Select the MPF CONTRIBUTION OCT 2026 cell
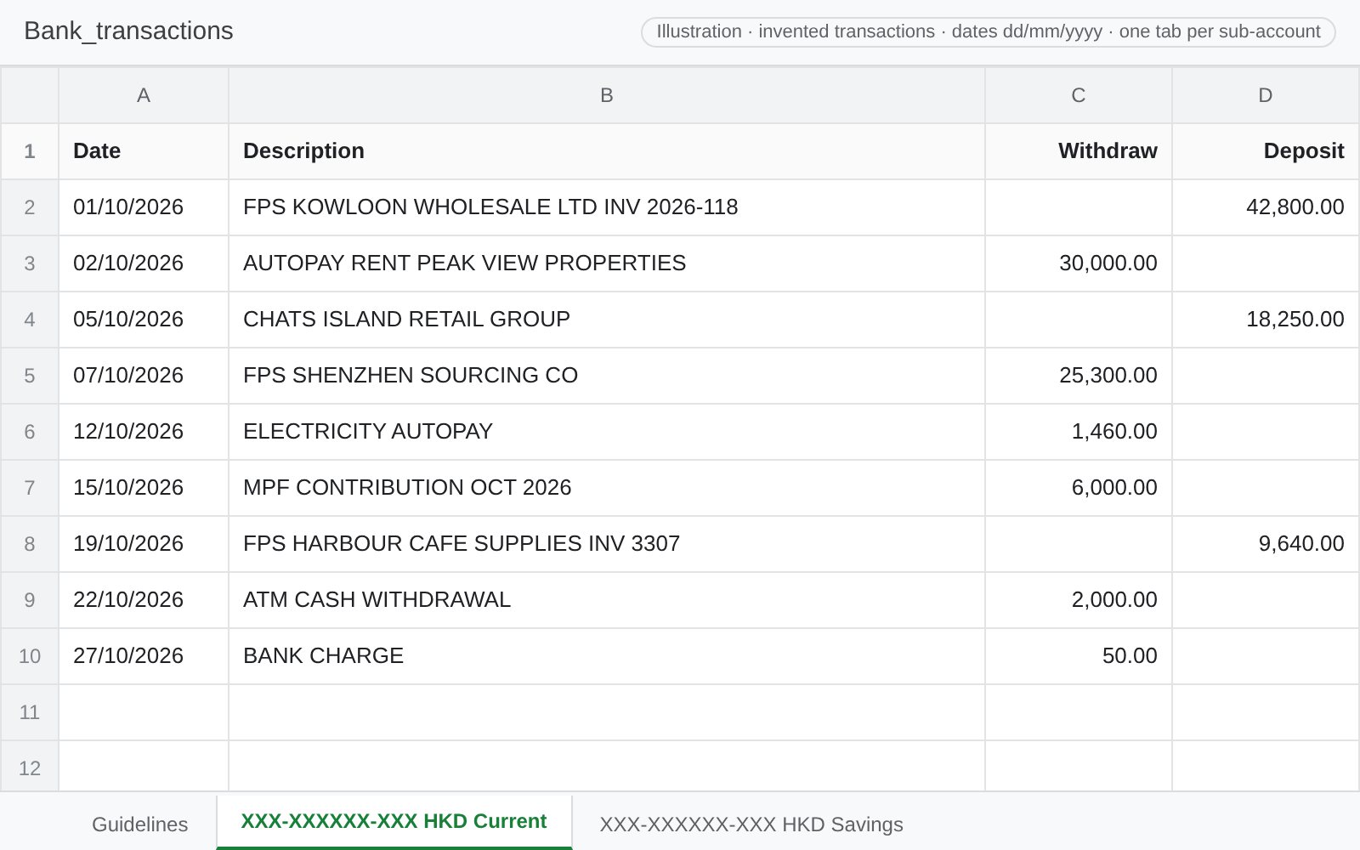The width and height of the screenshot is (1360, 850). click(607, 488)
